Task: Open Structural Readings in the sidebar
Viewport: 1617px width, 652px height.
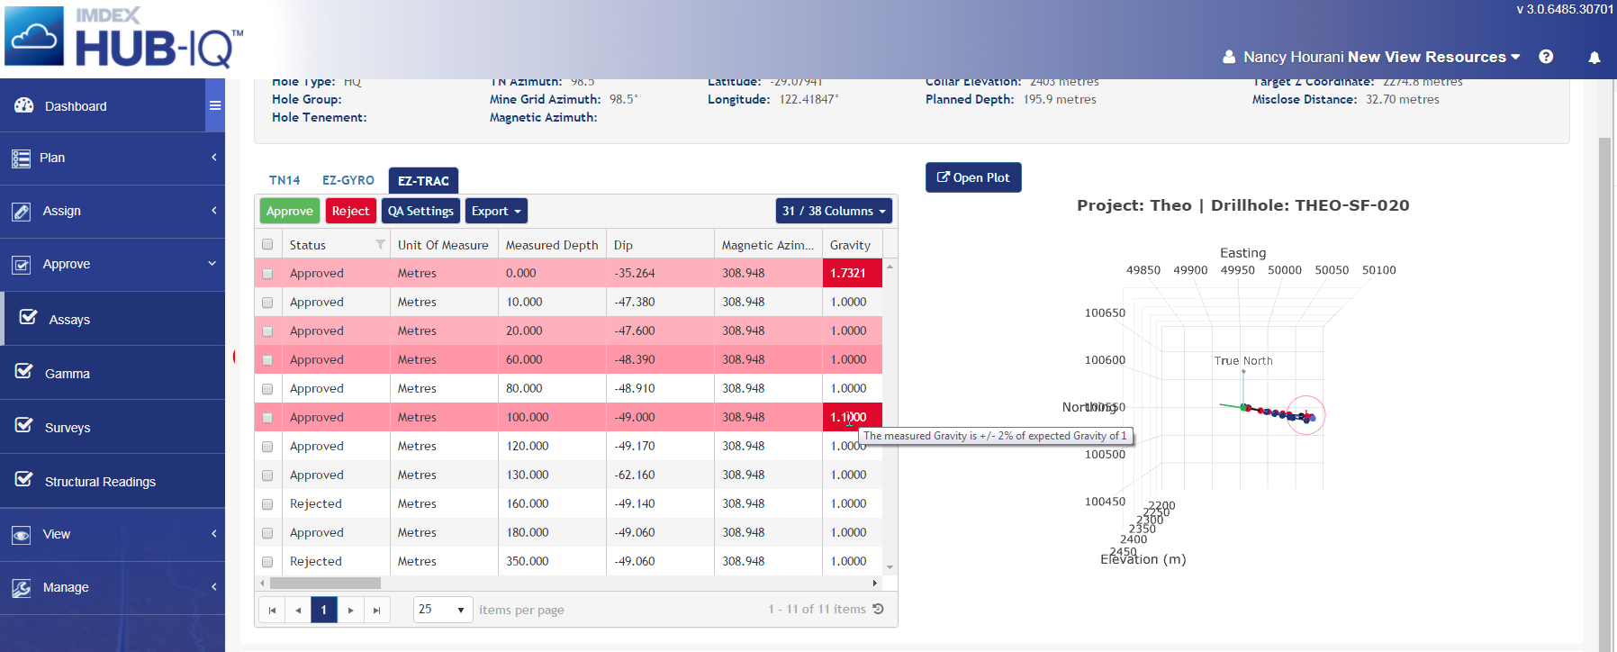Action: point(114,481)
